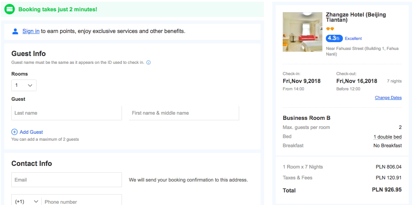Click the From 14:00 check-in time
The height and width of the screenshot is (205, 413).
[x=294, y=89]
